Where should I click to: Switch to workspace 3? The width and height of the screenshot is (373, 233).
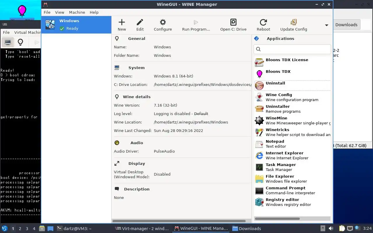coord(27,229)
